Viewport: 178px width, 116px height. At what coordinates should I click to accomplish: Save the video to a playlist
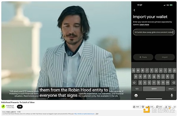pyautogui.click(x=159, y=107)
